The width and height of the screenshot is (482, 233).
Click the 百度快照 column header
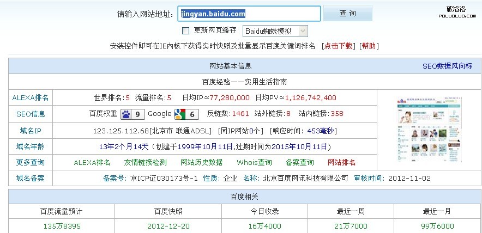168,211
